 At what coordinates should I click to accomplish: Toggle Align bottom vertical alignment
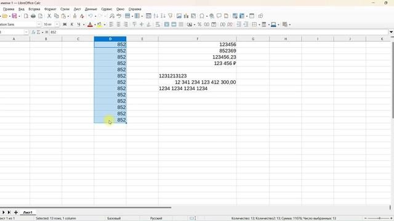149,25
